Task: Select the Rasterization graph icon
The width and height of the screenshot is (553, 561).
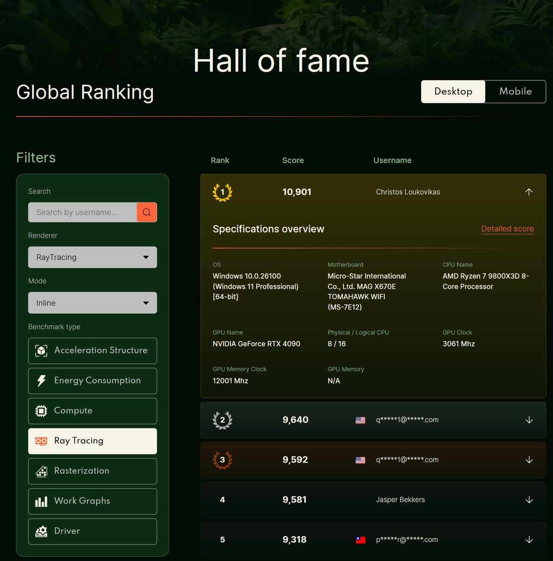Action: click(41, 471)
